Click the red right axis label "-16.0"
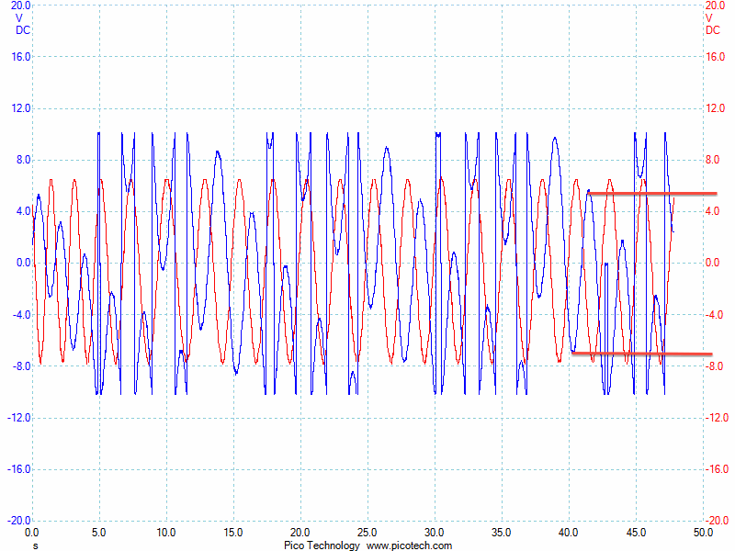 pyautogui.click(x=717, y=469)
